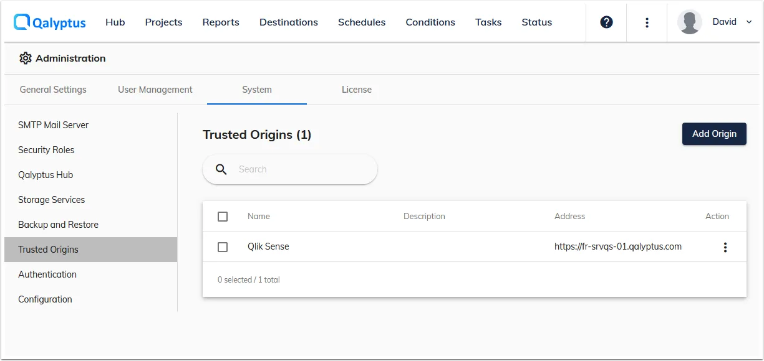Open the overflow menu beside the help icon
The height and width of the screenshot is (361, 764).
point(647,22)
